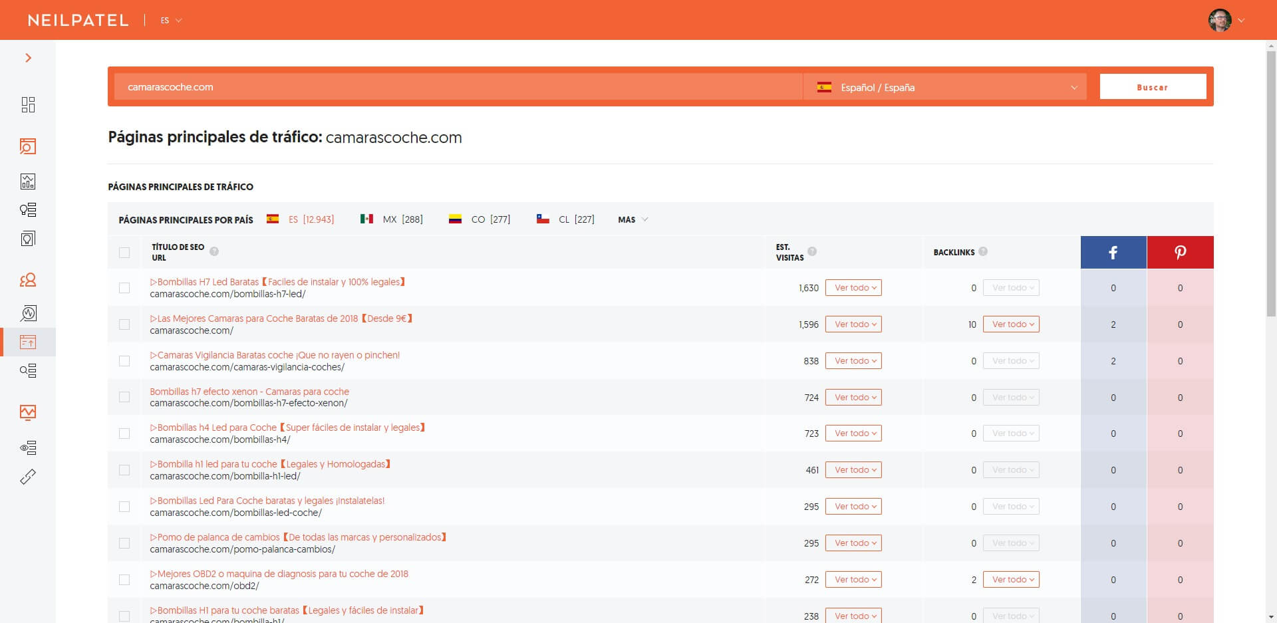The image size is (1277, 623).
Task: Open the magnifier with list sidebar icon
Action: (28, 370)
